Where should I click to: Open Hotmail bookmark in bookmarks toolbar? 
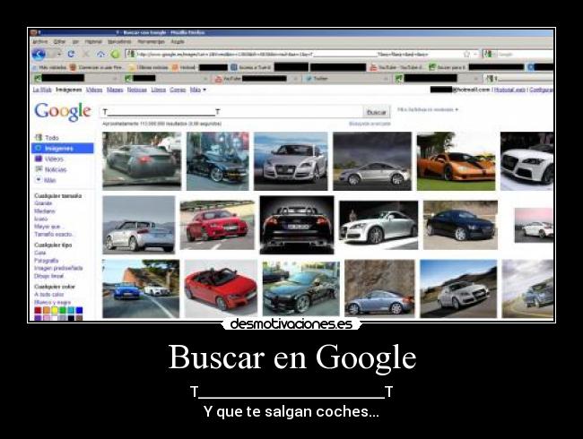pos(185,67)
